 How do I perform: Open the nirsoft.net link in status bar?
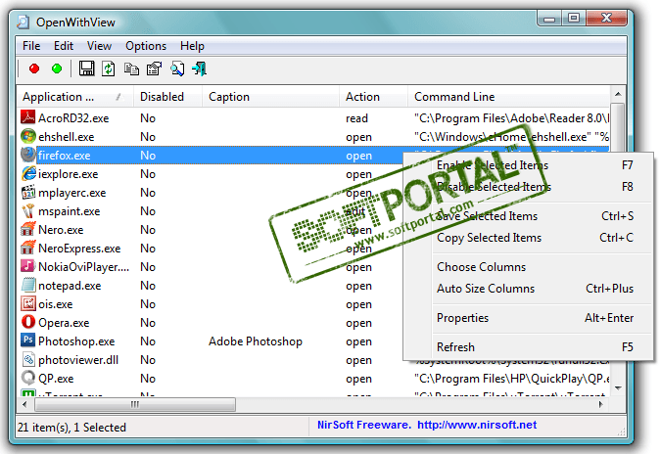point(477,425)
